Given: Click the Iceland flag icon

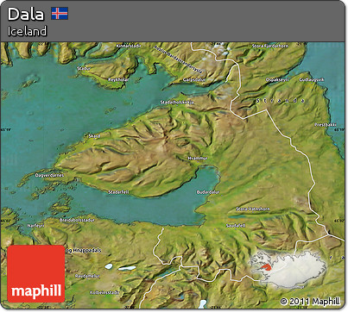Looking at the screenshot, I should pyautogui.click(x=60, y=14).
